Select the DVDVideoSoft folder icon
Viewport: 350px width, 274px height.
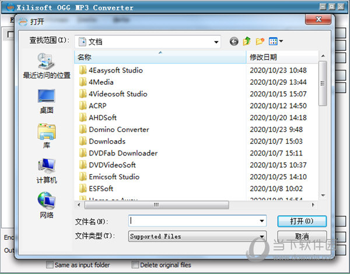(x=83, y=165)
